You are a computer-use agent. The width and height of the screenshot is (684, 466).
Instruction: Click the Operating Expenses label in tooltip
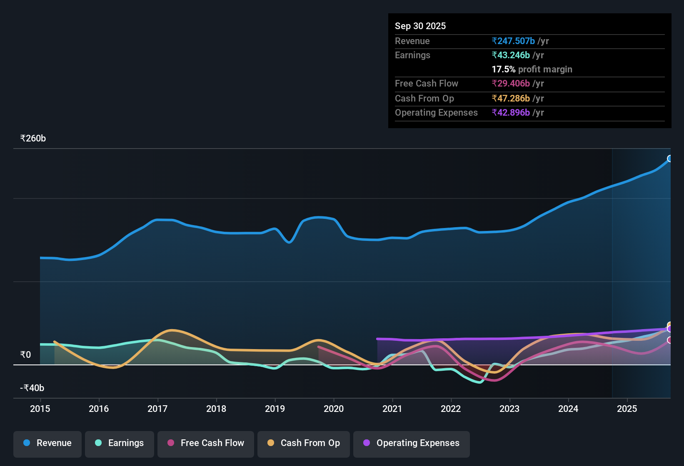pyautogui.click(x=436, y=112)
